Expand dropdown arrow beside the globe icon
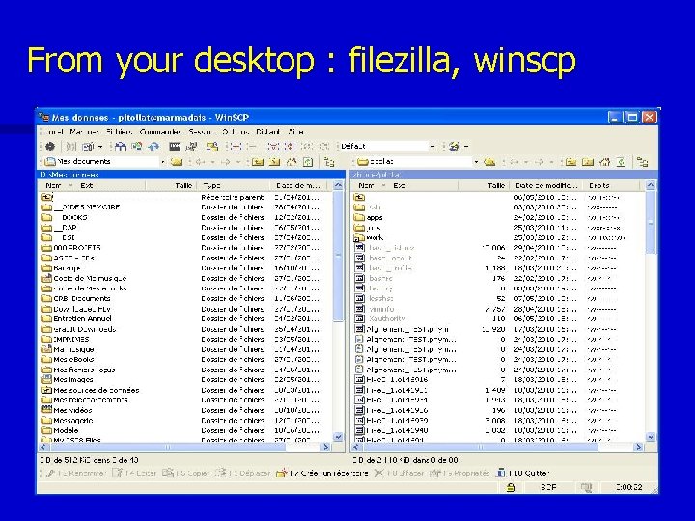695x521 pixels. pos(466,147)
